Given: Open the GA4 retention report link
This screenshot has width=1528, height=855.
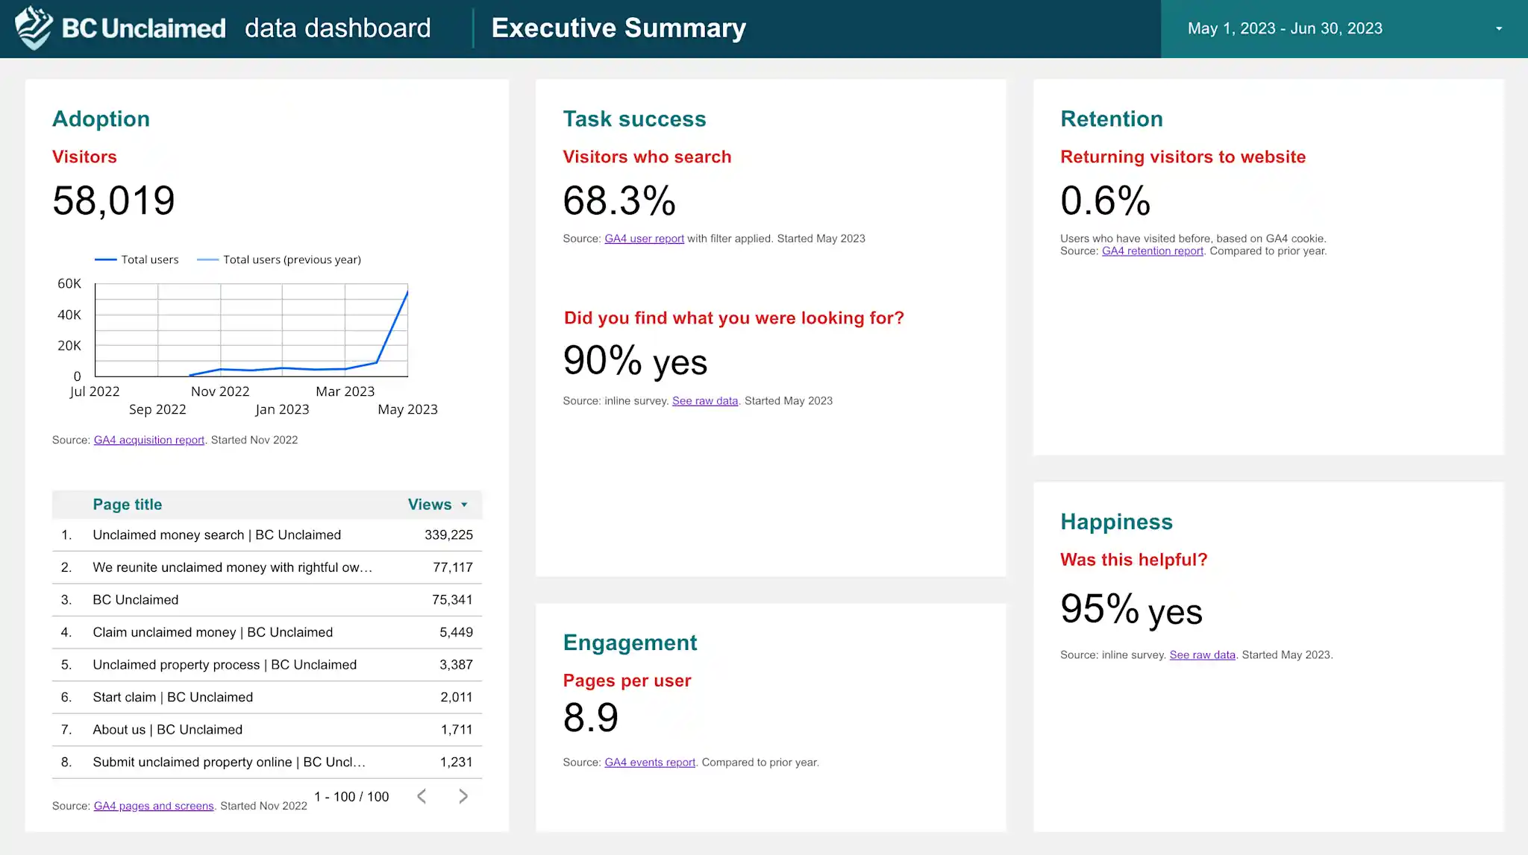Looking at the screenshot, I should click(x=1152, y=251).
